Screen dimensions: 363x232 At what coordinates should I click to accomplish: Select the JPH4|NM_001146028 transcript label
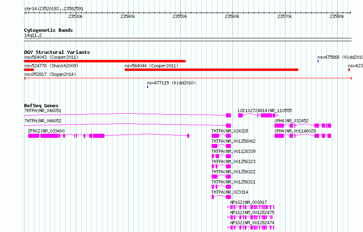(295, 131)
